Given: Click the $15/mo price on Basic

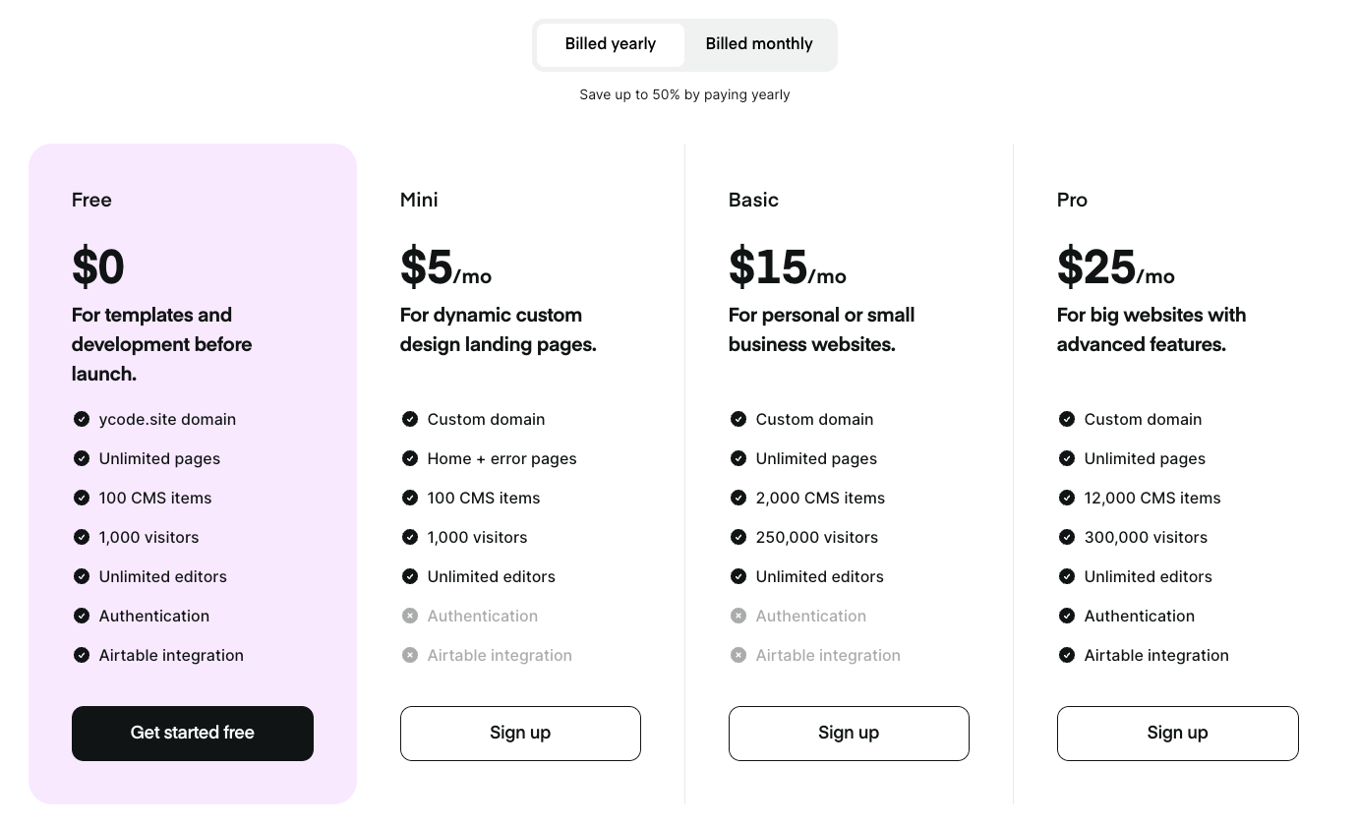Looking at the screenshot, I should tap(787, 267).
